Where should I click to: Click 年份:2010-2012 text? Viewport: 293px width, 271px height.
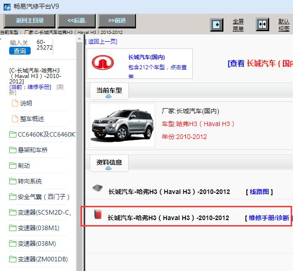point(184,137)
